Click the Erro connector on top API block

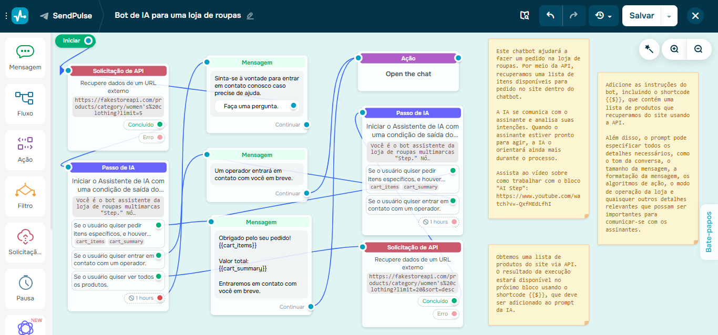[152, 137]
